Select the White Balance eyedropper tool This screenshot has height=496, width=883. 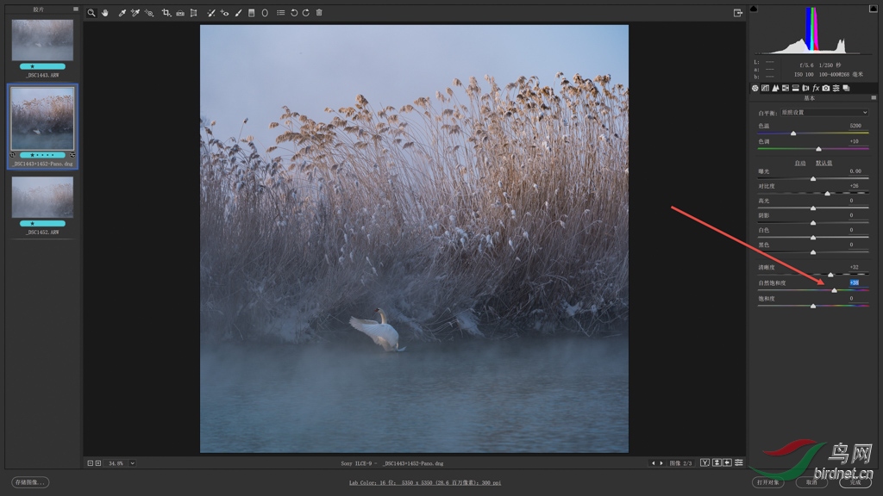tap(122, 13)
